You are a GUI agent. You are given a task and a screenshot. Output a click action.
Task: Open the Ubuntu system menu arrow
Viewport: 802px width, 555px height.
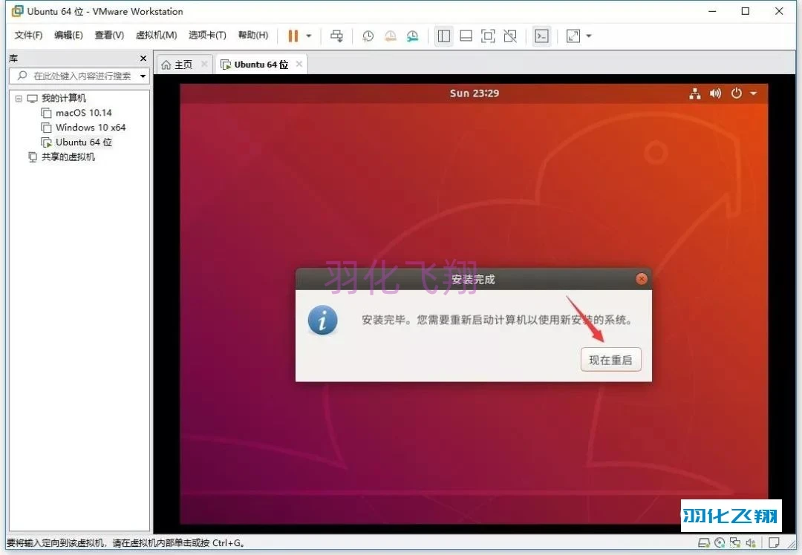pos(754,93)
